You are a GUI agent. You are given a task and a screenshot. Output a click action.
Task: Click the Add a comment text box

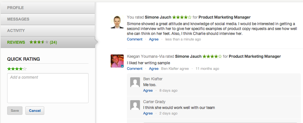(48, 88)
